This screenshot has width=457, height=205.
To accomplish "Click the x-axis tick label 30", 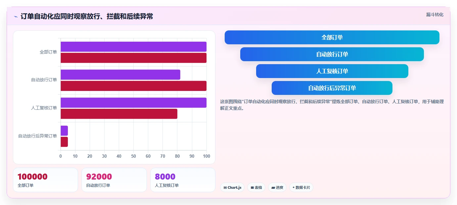I will point(104,156).
